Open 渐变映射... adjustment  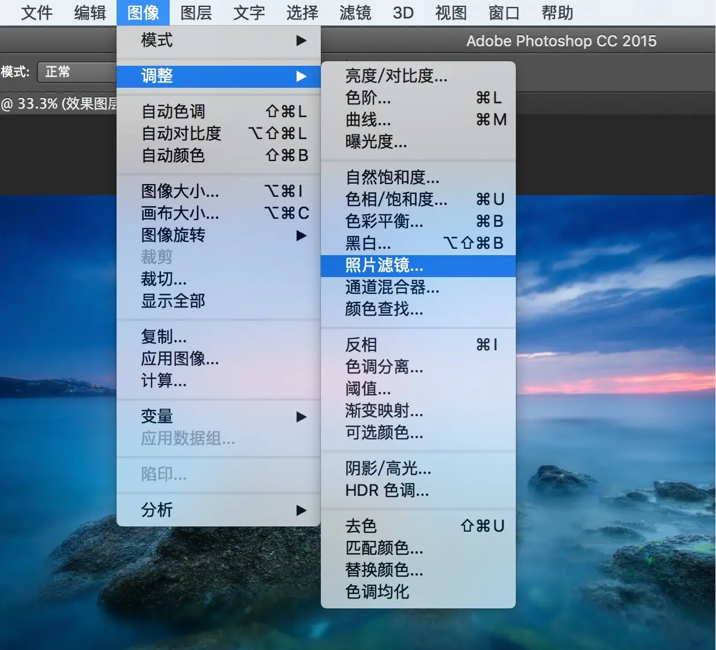[x=418, y=410]
